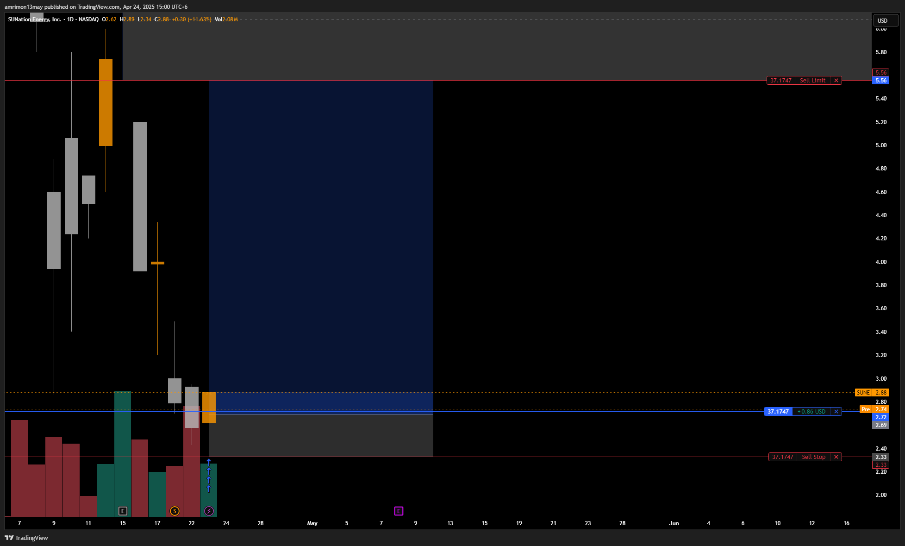Click the TradingView logo at bottom left
The width and height of the screenshot is (905, 546).
pos(26,538)
